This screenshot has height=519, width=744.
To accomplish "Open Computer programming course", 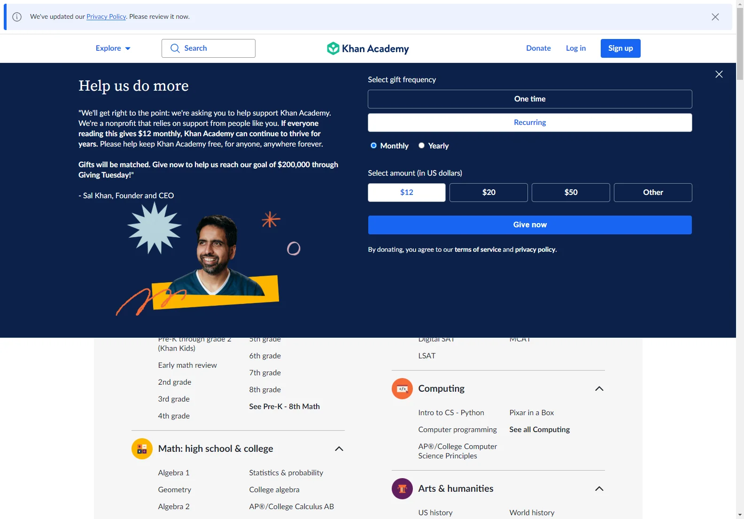I will pos(457,430).
